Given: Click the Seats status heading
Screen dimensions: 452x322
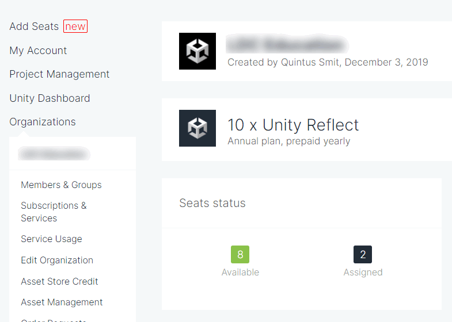Looking at the screenshot, I should [212, 203].
